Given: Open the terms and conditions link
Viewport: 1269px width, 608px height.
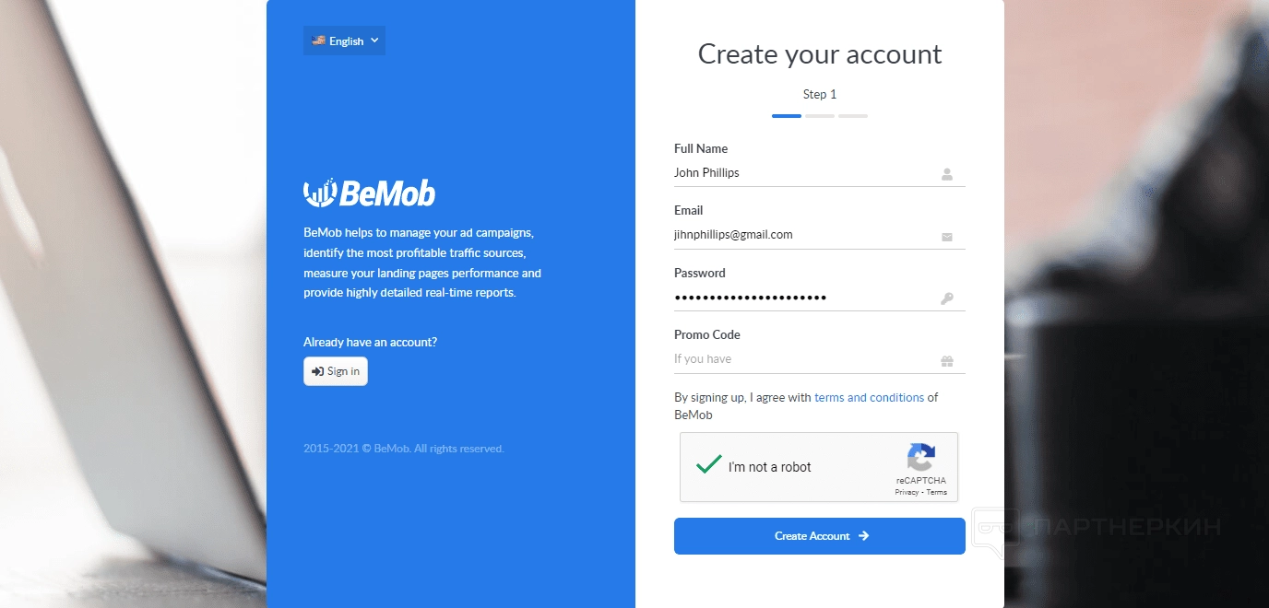Looking at the screenshot, I should (869, 398).
